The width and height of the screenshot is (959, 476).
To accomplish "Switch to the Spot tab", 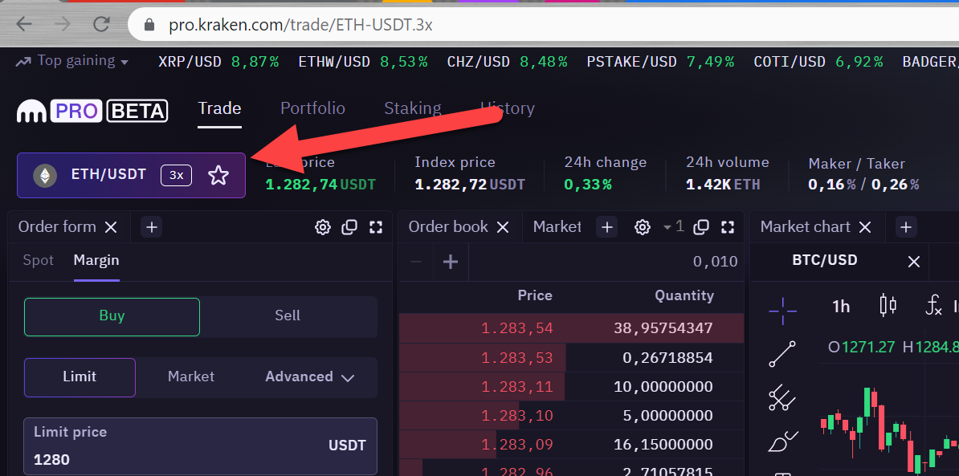I will (38, 260).
